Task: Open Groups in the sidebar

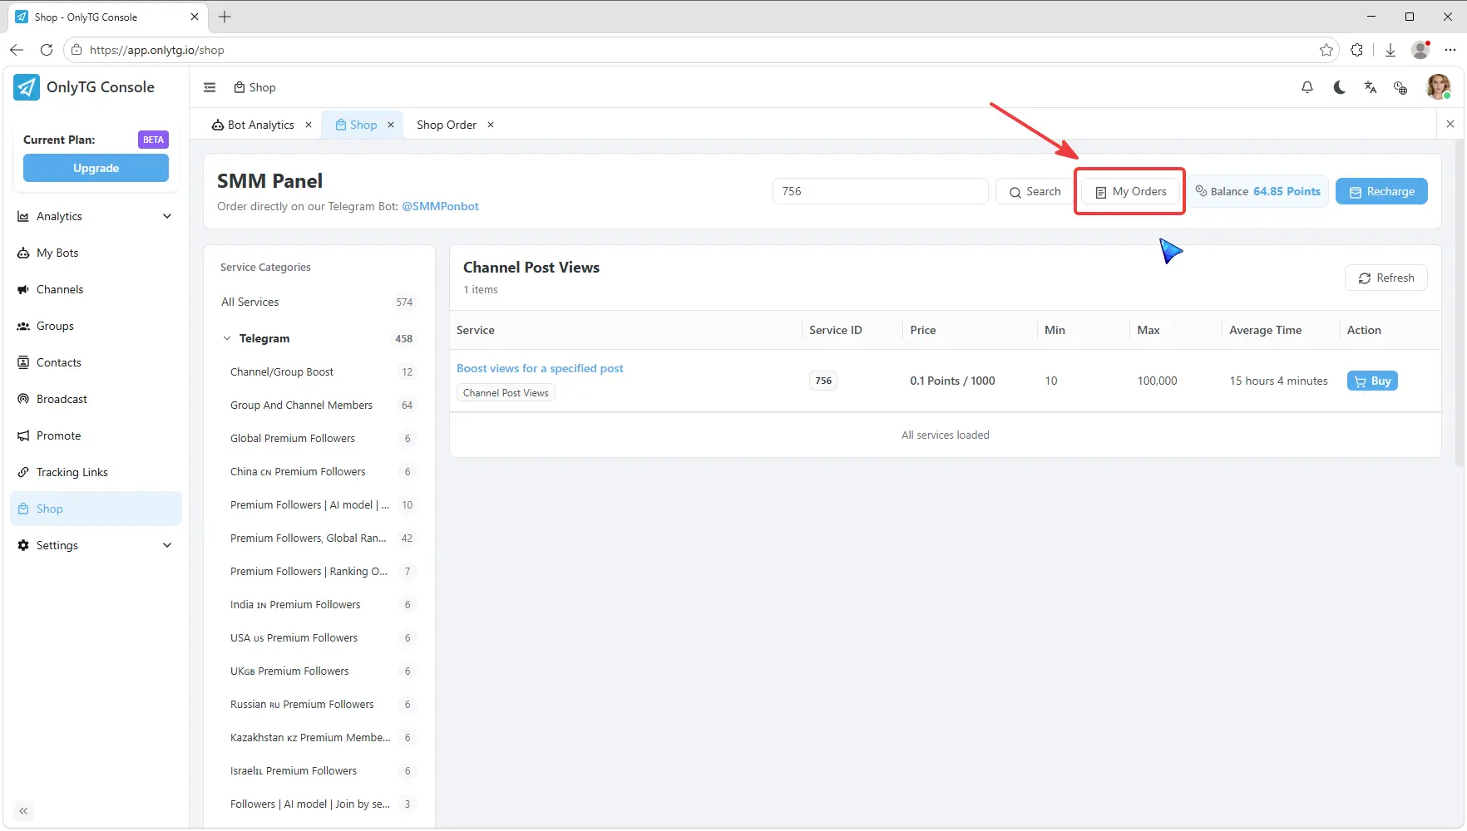Action: (x=96, y=326)
